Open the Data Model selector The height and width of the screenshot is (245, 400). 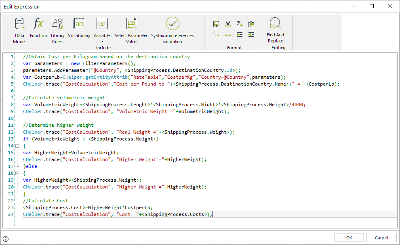(19, 31)
